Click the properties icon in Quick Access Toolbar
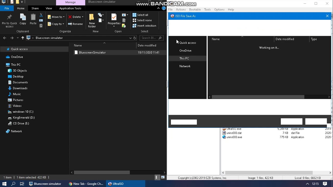The height and width of the screenshot is (187, 333). [x=12, y=2]
